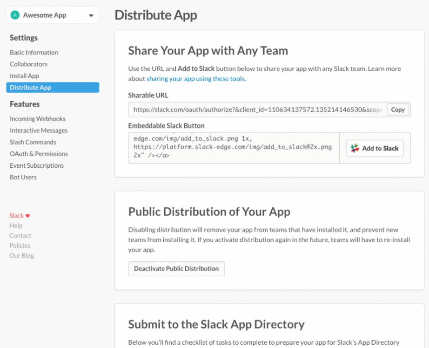Go to OAuth & Permissions

pos(39,154)
